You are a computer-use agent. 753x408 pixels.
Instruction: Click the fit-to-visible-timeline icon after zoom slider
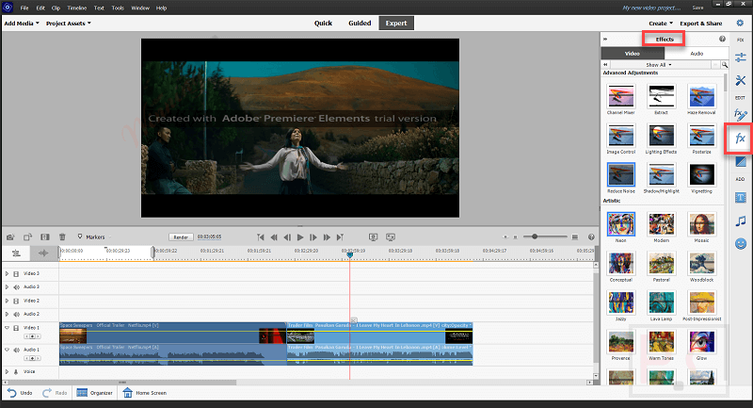[x=575, y=237]
